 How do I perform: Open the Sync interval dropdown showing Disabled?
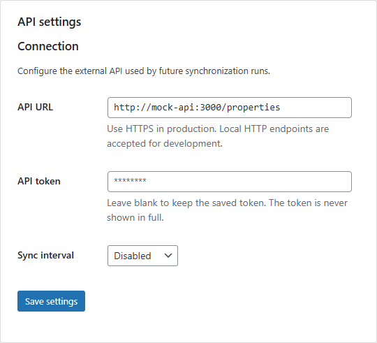point(142,256)
